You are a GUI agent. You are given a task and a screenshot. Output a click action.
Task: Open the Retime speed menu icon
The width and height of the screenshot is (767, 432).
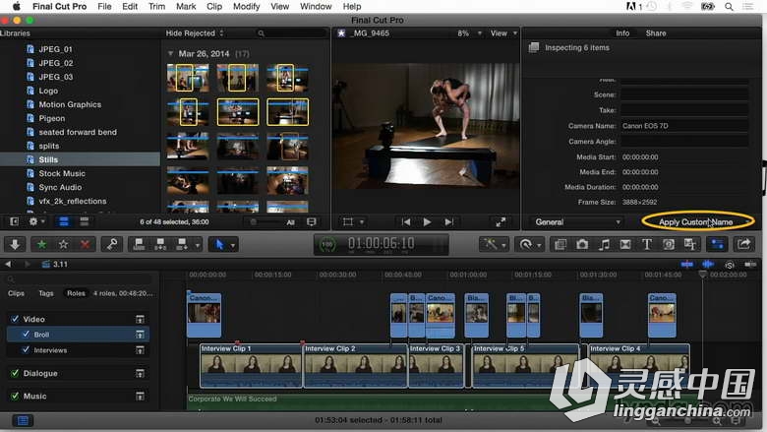[x=530, y=244]
